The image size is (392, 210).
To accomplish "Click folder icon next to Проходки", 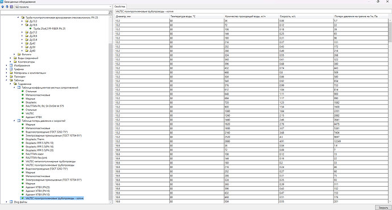I will [11, 77].
